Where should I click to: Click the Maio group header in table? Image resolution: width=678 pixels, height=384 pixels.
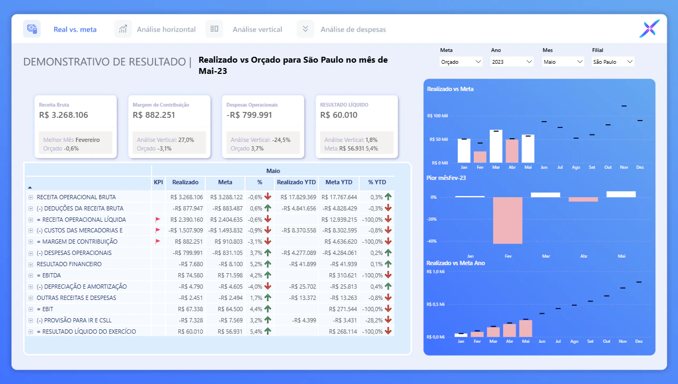tap(273, 171)
